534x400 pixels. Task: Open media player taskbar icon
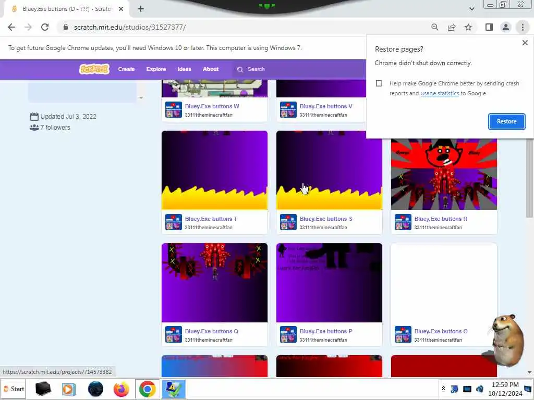(x=68, y=389)
